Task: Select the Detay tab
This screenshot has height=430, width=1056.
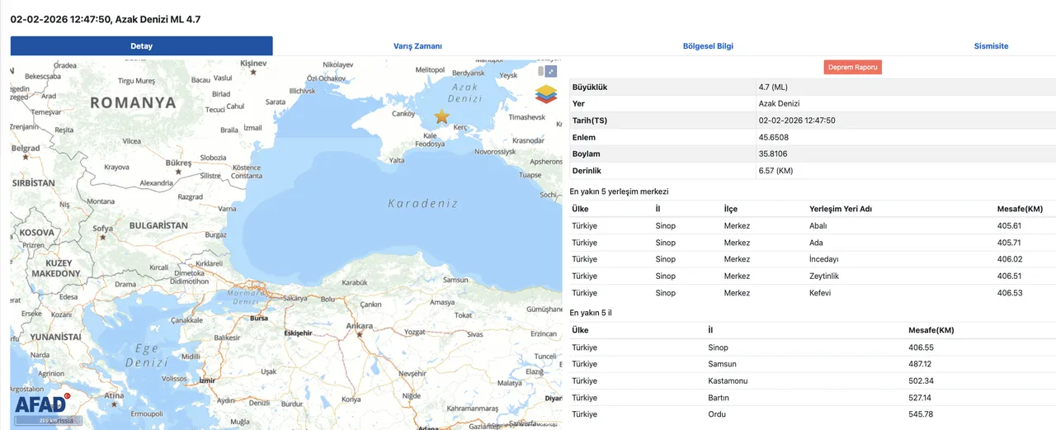Action: tap(141, 46)
